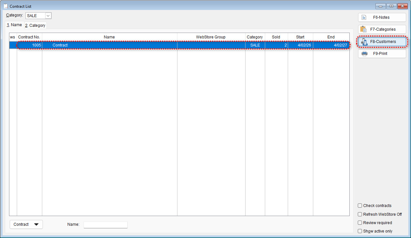
Task: Switch to the 2. Category tab
Action: tap(35, 26)
